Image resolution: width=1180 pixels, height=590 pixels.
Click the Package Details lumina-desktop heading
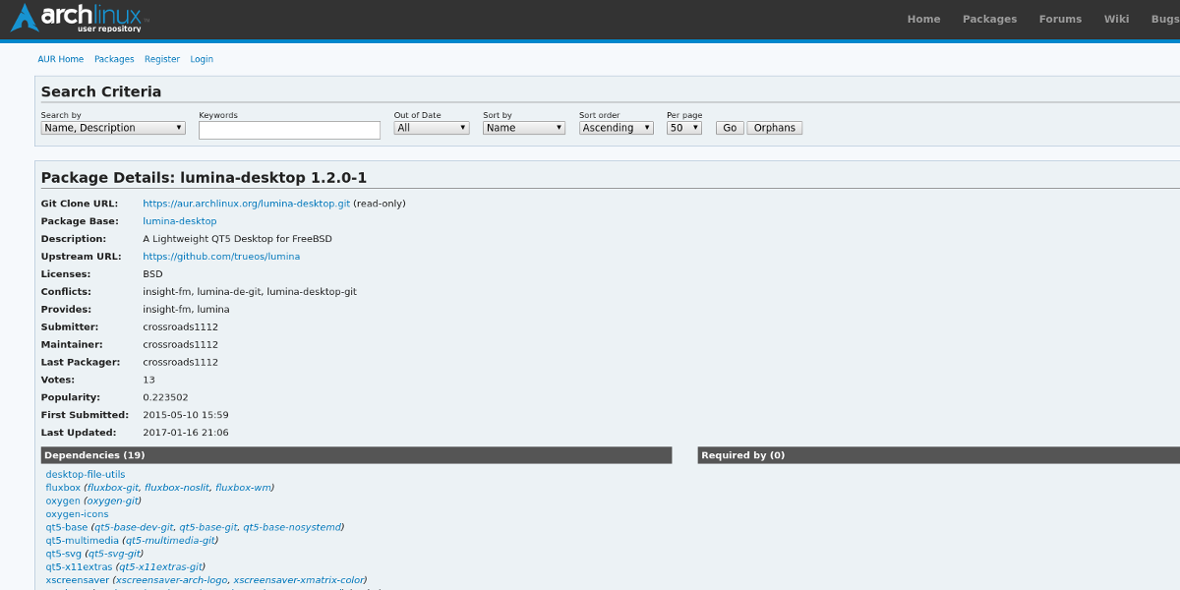[205, 178]
